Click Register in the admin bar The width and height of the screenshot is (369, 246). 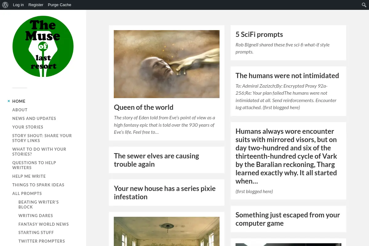(x=36, y=5)
